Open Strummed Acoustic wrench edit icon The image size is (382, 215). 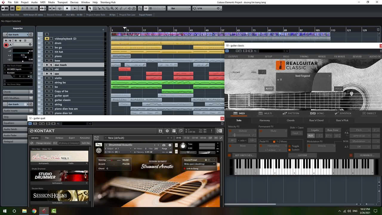(98, 145)
